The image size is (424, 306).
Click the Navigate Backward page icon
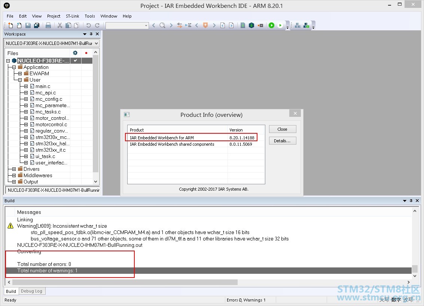tap(223, 25)
